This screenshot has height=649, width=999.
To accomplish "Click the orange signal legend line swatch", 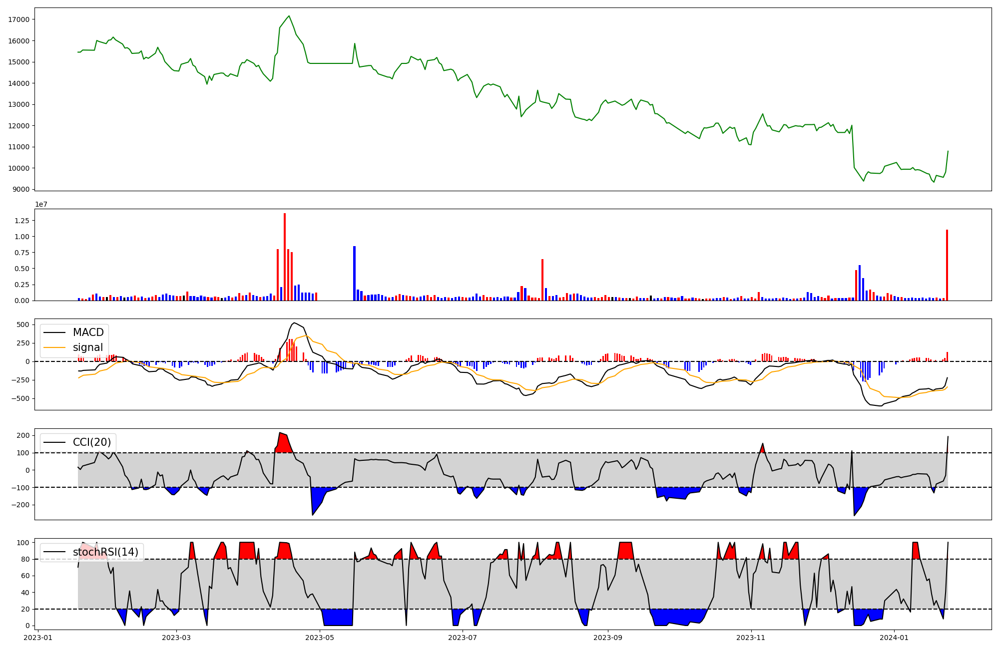I will click(x=55, y=347).
